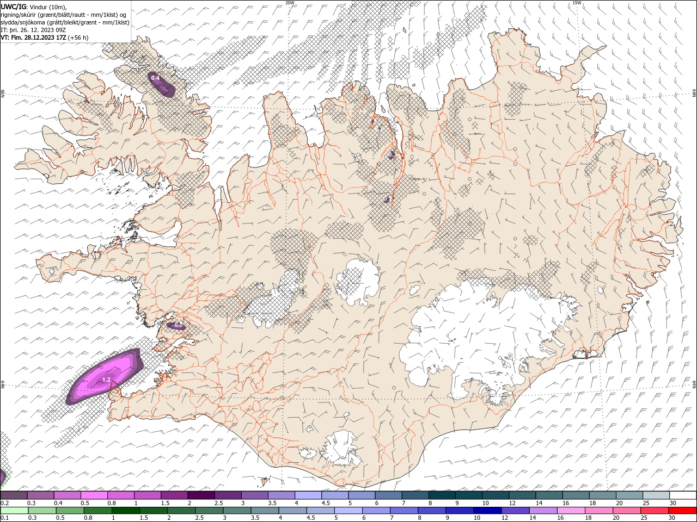Click the deep blue rain swatch between 10 and 12
Screen dimensions: 697x522
487,511
